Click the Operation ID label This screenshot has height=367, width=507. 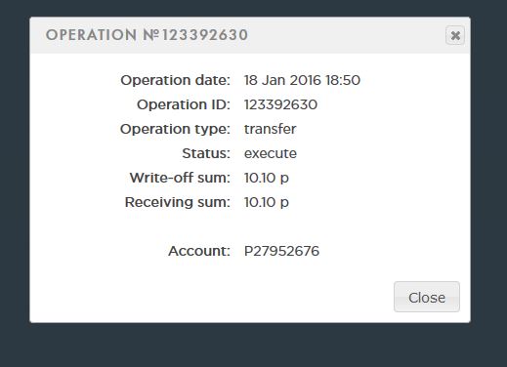184,104
